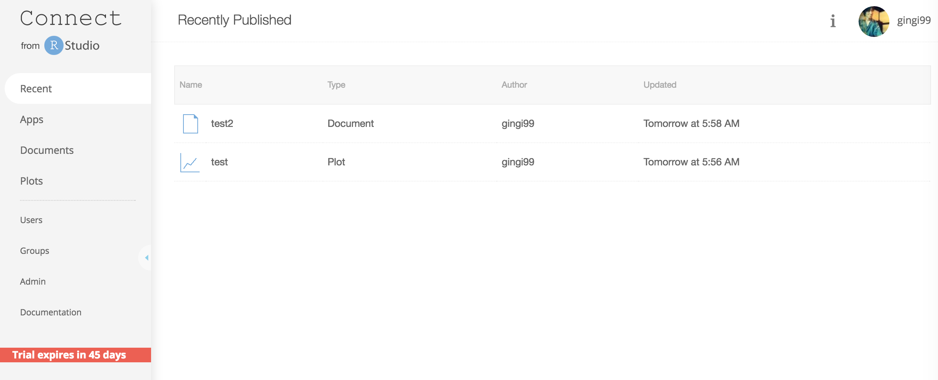Select the Plots section in the sidebar
The width and height of the screenshot is (938, 380).
pyautogui.click(x=31, y=181)
